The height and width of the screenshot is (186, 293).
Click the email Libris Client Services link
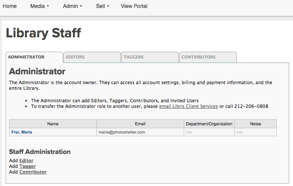click(x=188, y=106)
